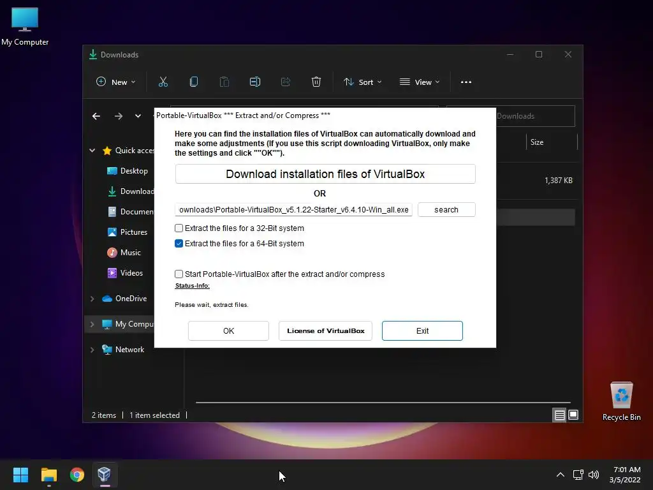Image resolution: width=653 pixels, height=490 pixels.
Task: Click the OK button in the dialog
Action: (x=228, y=331)
